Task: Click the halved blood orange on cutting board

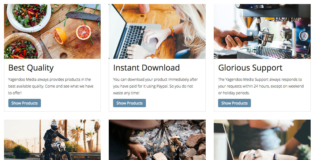Action: point(83,32)
